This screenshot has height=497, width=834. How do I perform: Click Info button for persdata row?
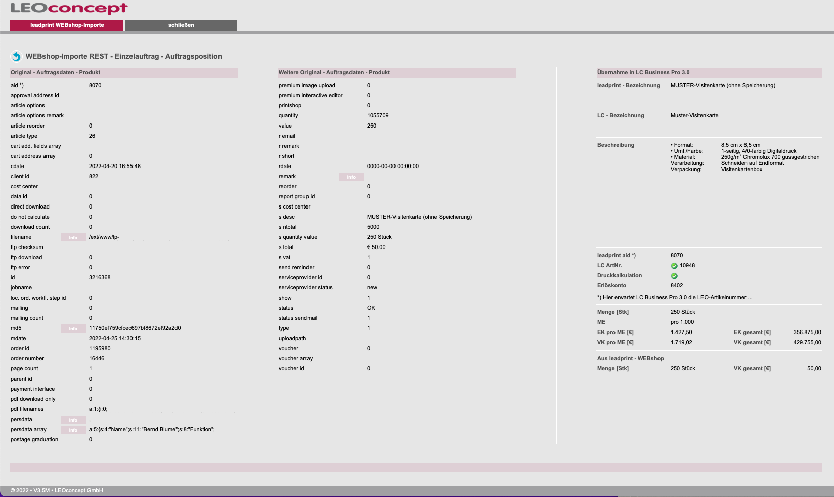[x=73, y=420]
